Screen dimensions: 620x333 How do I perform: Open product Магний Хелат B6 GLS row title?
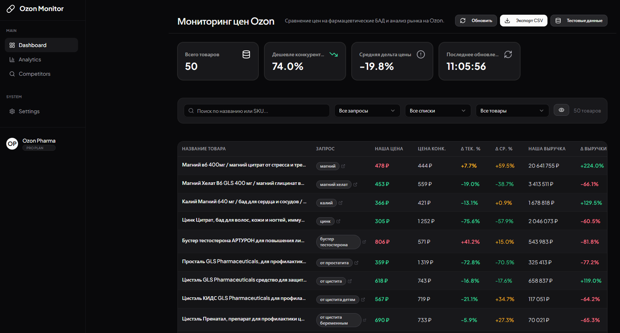pos(243,183)
